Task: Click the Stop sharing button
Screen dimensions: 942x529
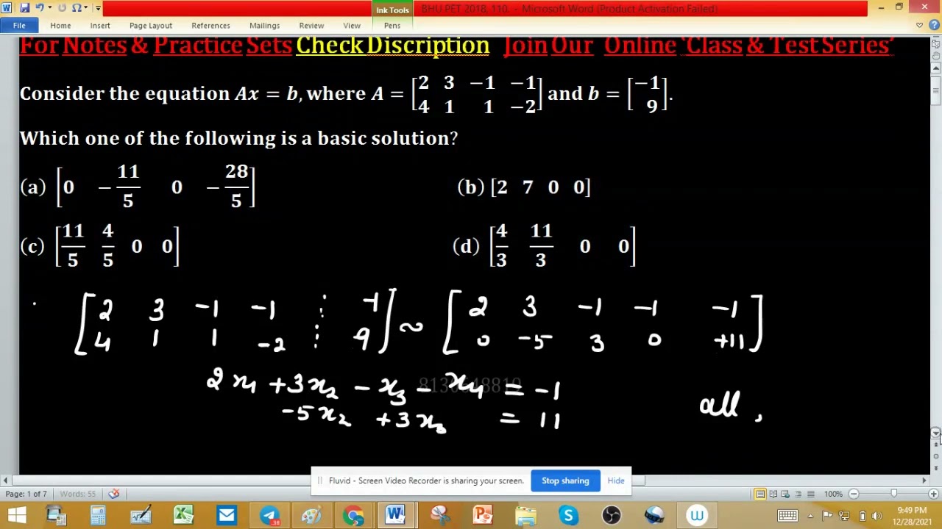Action: coord(565,481)
